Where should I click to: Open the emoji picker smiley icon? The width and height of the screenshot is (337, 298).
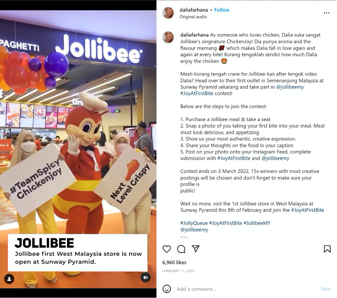click(x=167, y=289)
